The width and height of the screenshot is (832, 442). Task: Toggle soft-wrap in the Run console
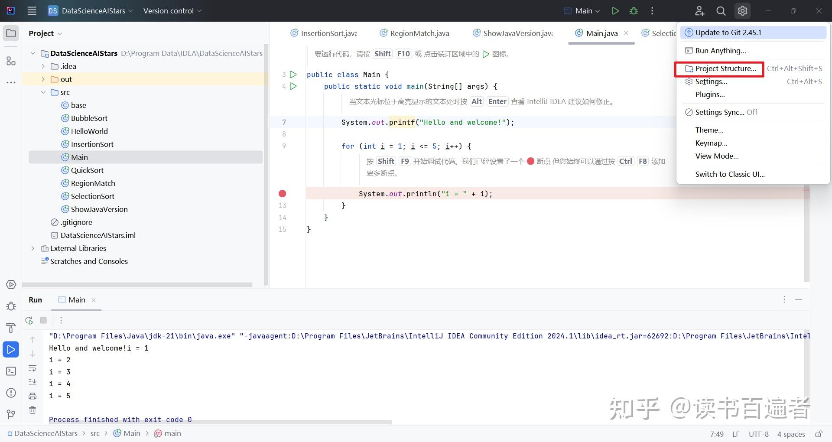click(x=32, y=368)
